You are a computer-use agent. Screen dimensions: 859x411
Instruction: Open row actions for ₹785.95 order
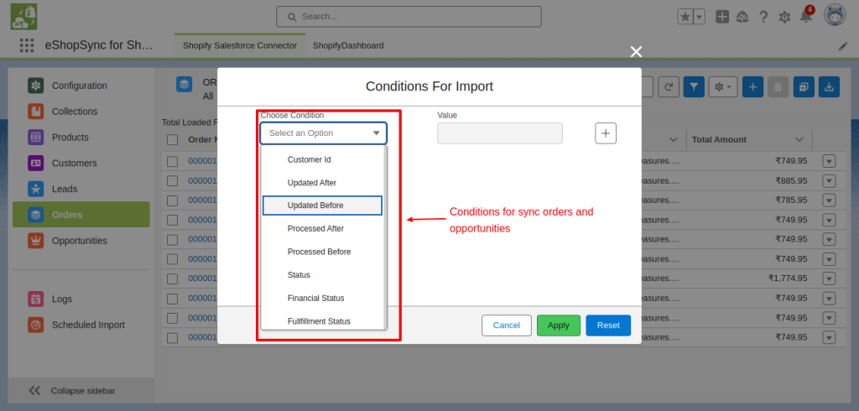(x=829, y=200)
